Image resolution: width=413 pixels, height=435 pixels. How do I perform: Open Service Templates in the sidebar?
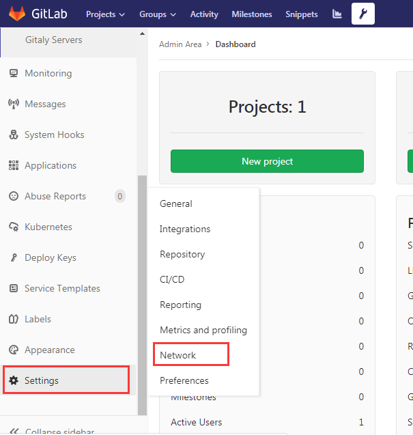tap(62, 288)
